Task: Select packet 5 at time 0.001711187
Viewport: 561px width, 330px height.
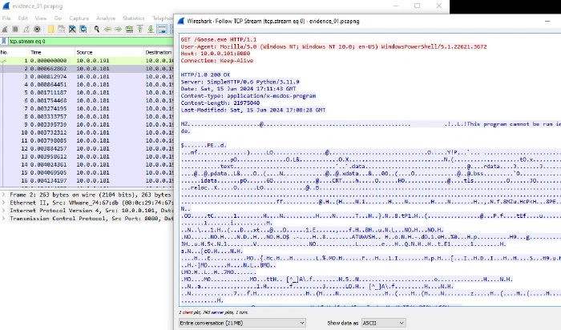Action: tap(87, 92)
